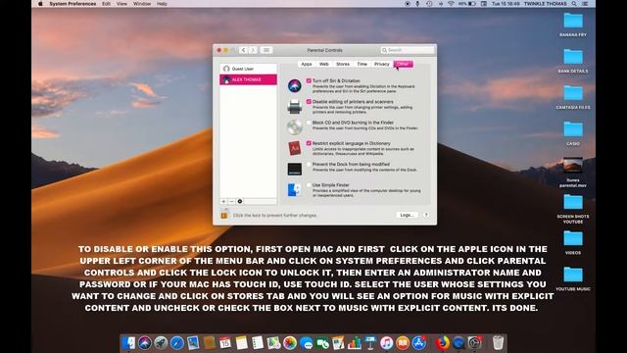Open iTunes music icon in Dock
Viewport: 627px width, 353px height.
pos(386,343)
